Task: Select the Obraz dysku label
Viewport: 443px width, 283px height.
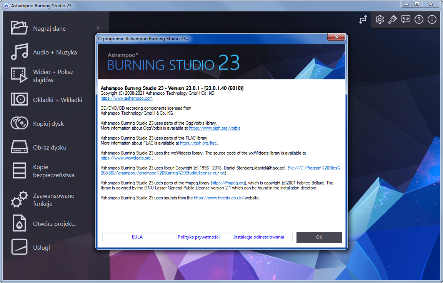Action: (50, 147)
